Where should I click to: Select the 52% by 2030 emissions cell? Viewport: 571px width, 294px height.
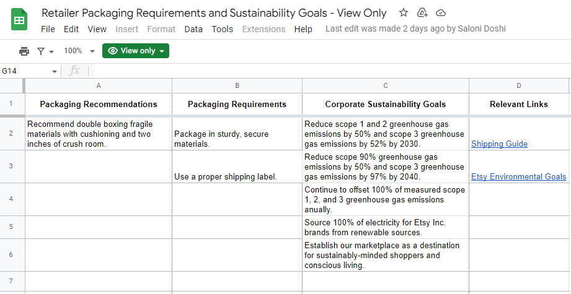(386, 134)
